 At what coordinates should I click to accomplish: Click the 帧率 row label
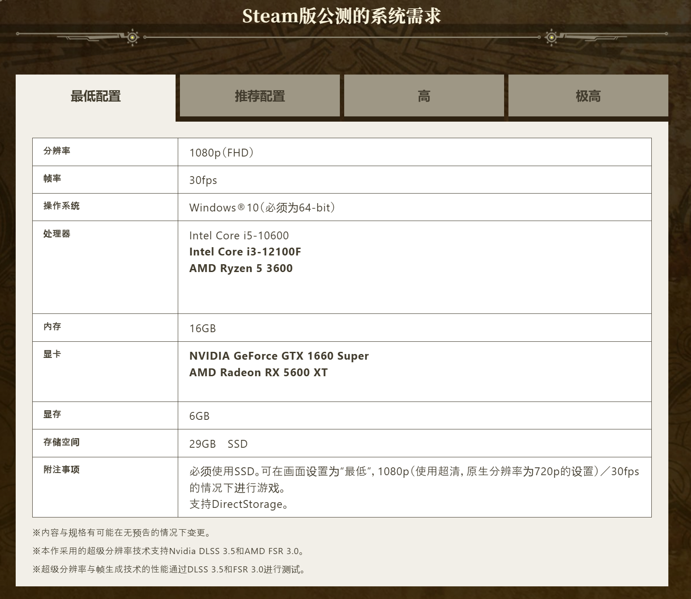pyautogui.click(x=52, y=178)
